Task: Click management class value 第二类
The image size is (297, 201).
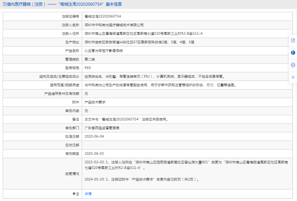Action: point(90,59)
